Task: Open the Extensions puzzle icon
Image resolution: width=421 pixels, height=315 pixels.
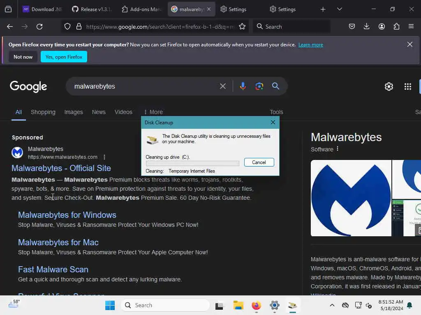Action: (396, 26)
